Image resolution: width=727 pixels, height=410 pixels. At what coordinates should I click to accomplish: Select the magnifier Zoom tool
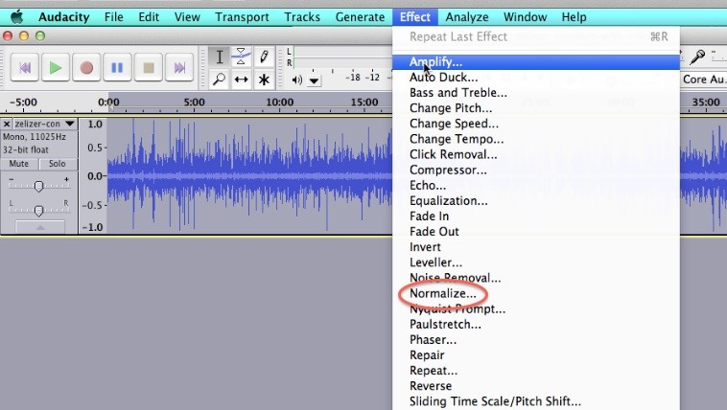click(220, 80)
